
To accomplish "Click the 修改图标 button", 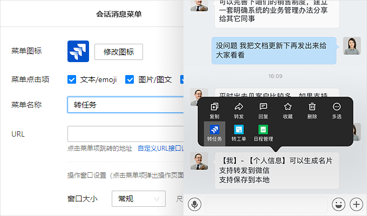I will [x=118, y=52].
